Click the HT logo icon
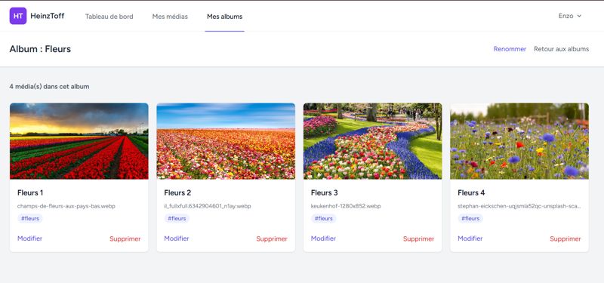The width and height of the screenshot is (604, 283). tap(18, 16)
